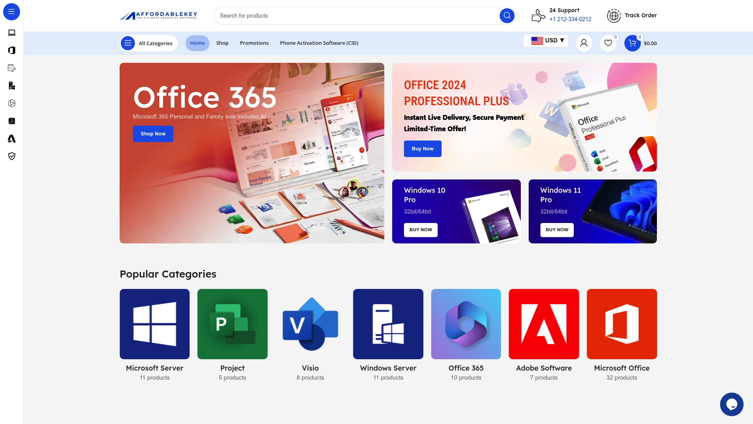Expand the All Categories menu
The image size is (753, 424).
tap(149, 43)
